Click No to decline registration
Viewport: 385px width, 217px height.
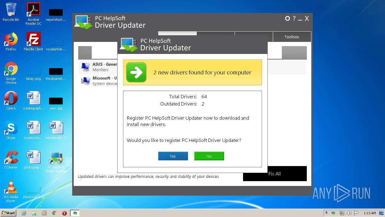173,156
